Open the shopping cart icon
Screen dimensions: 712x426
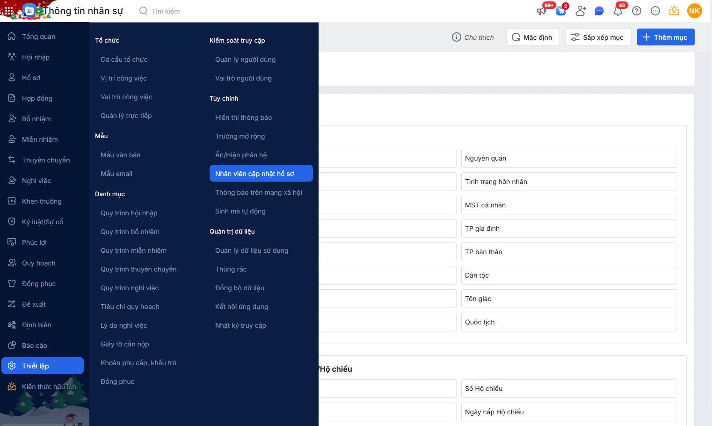click(x=561, y=11)
